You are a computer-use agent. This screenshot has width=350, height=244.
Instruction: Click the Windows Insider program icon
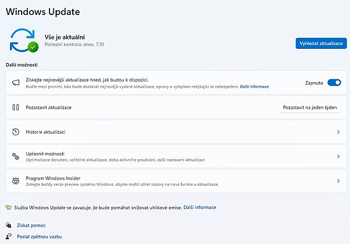tap(16, 181)
